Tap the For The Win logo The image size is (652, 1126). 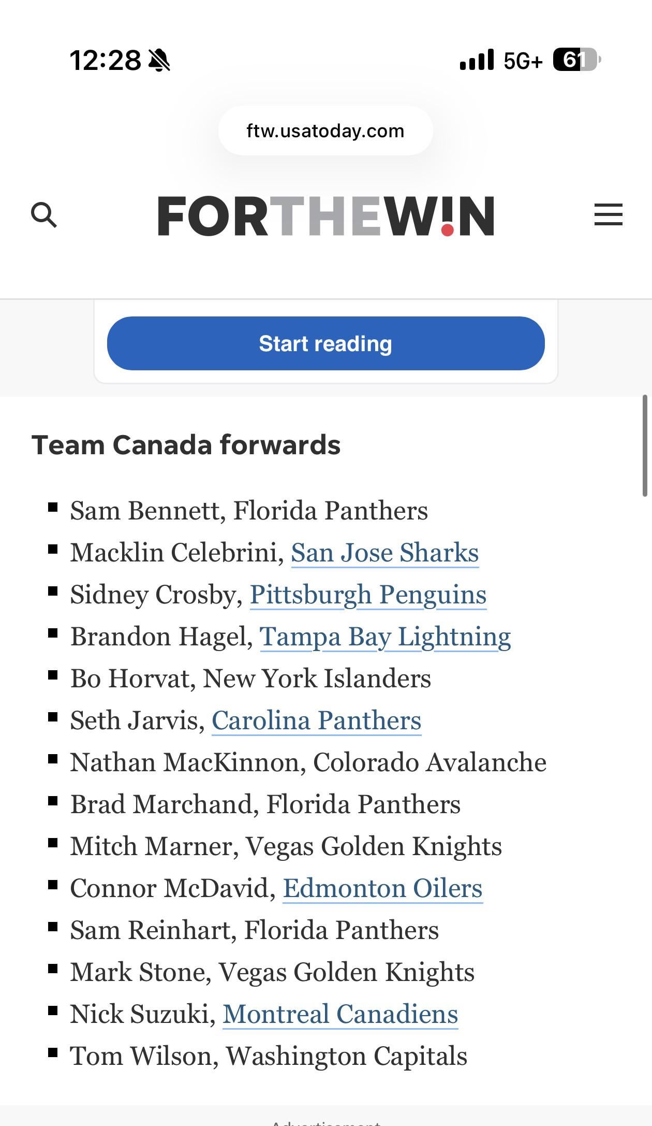tap(325, 215)
